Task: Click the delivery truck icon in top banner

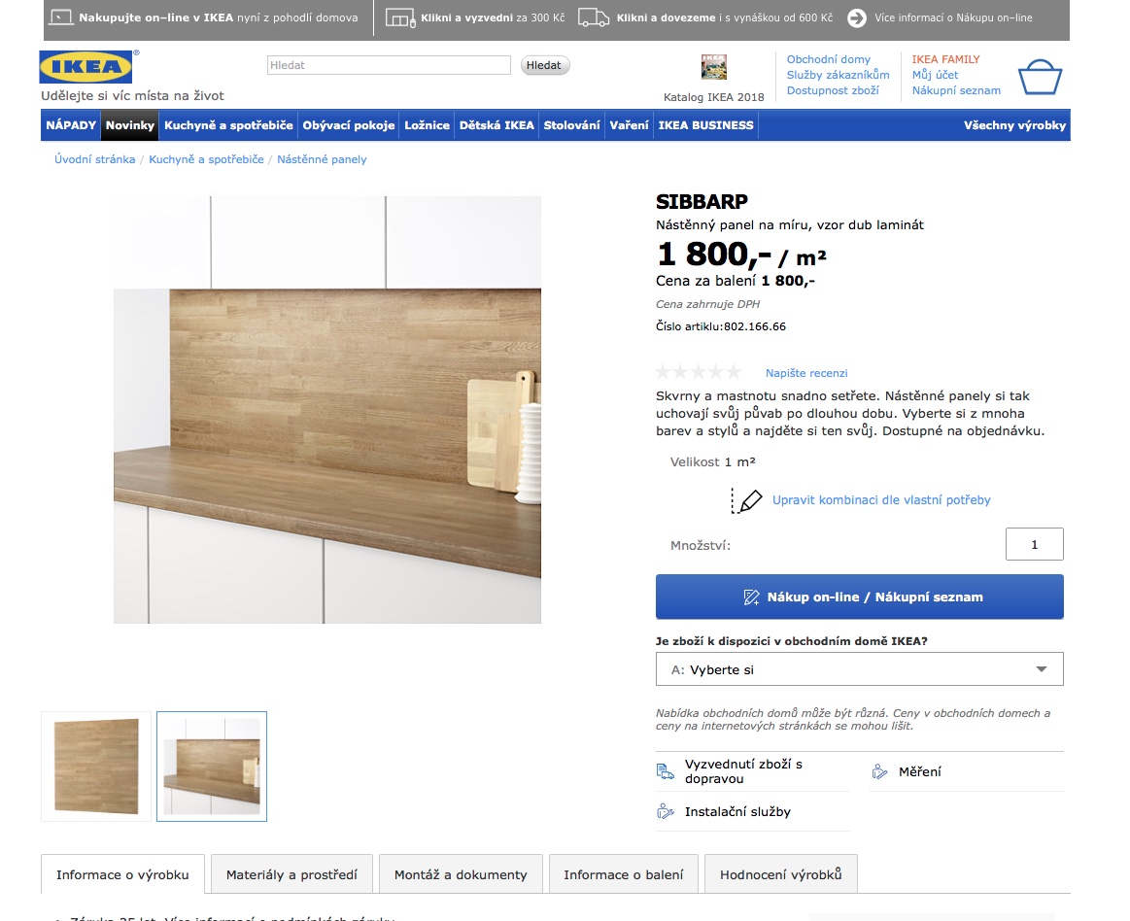Action: pos(593,18)
